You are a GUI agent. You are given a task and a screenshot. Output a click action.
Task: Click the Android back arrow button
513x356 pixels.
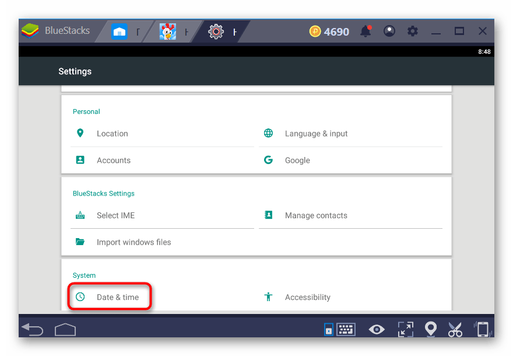point(32,330)
